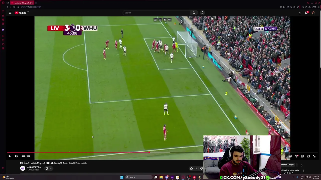The width and height of the screenshot is (321, 180).
Task: Pop out video using first overlay icon
Action: click(155, 20)
